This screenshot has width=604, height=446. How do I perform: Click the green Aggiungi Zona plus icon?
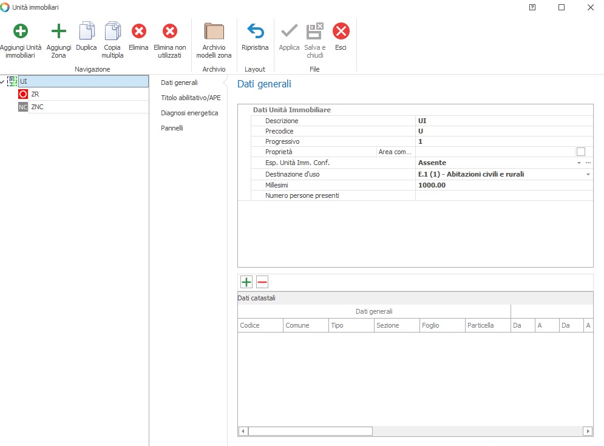click(58, 32)
